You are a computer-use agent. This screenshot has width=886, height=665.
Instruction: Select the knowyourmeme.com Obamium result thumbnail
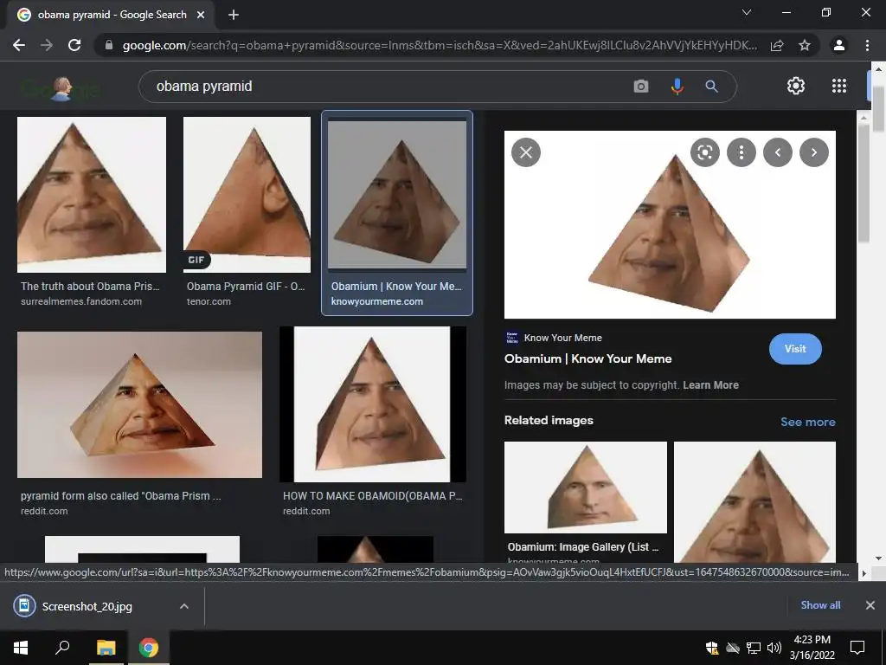[x=397, y=195]
